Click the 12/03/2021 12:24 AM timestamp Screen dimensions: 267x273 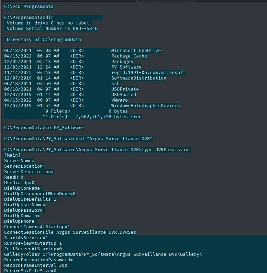32,67
